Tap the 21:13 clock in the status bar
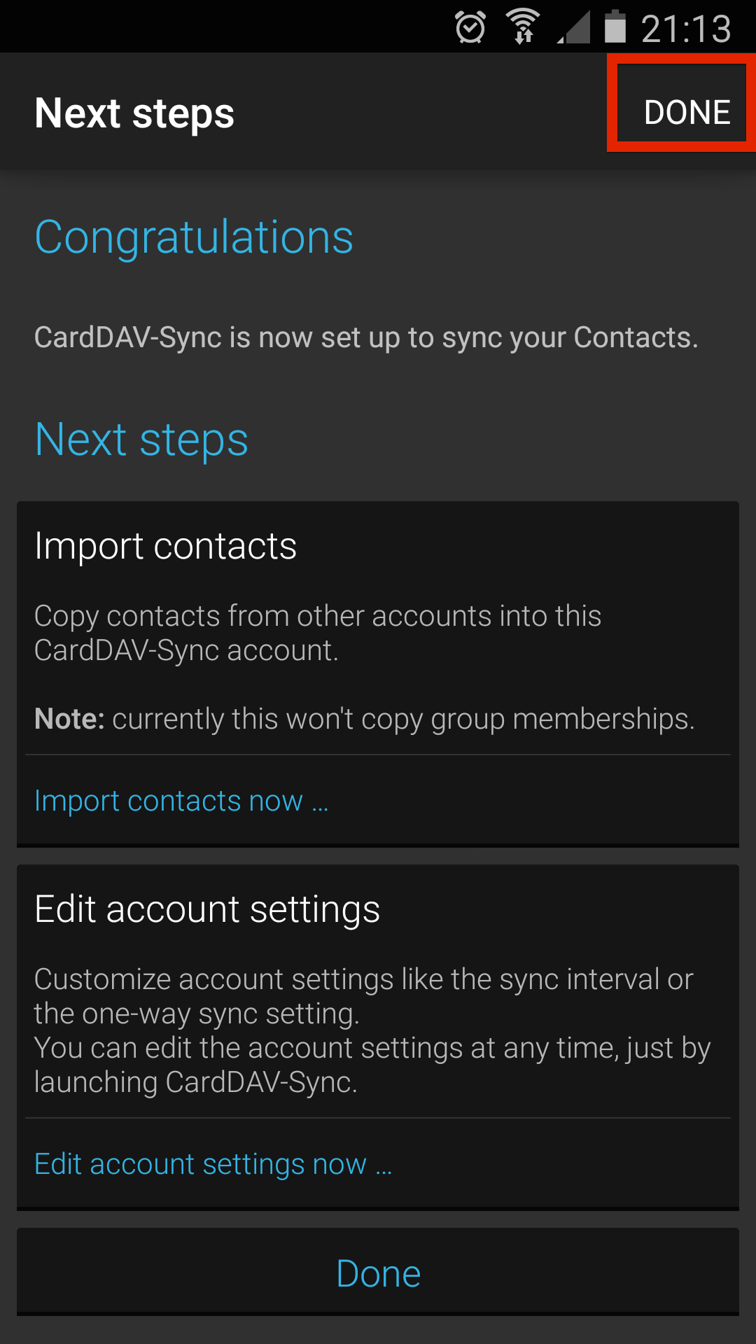756x1344 pixels. tap(686, 28)
